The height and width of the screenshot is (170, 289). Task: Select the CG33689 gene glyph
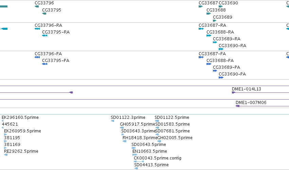point(215,21)
